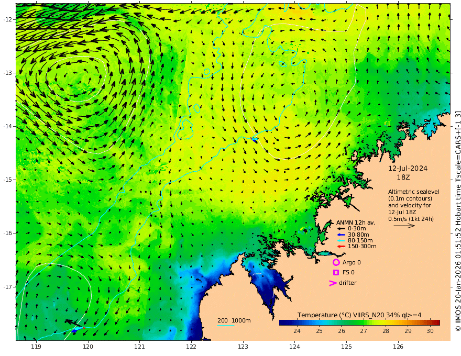Click the '(0.1m contours)' caption line
This screenshot has width=461, height=356.
pos(410,198)
